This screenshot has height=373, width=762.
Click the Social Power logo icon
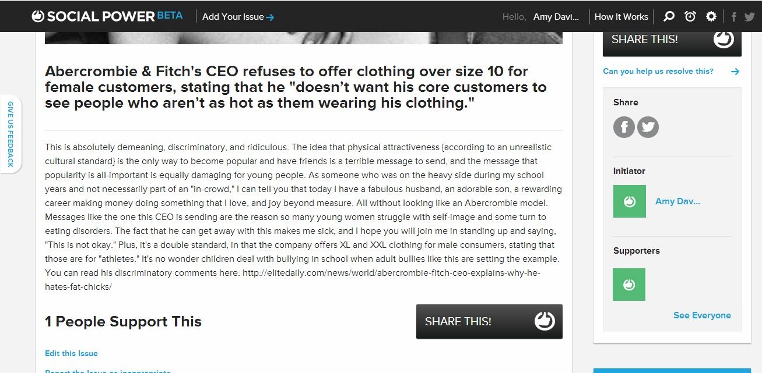38,16
